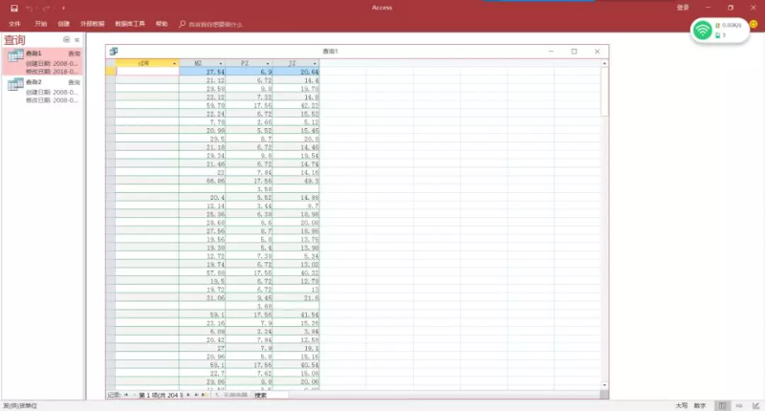Viewport: 765px width, 411px height.
Task: Switch to the 创建 (Create) ribbon tab
Action: (x=63, y=24)
